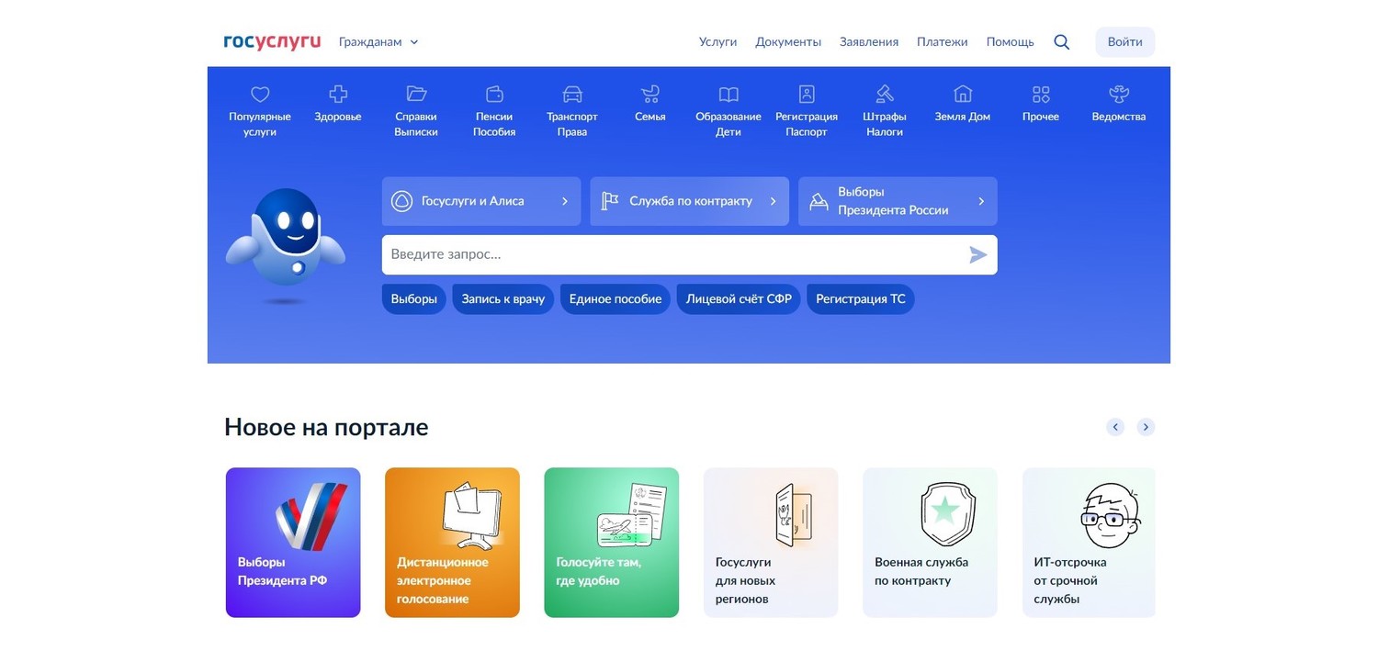Open the Штрафы Налоги gavel icon
Image resolution: width=1378 pixels, height=662 pixels.
(885, 94)
